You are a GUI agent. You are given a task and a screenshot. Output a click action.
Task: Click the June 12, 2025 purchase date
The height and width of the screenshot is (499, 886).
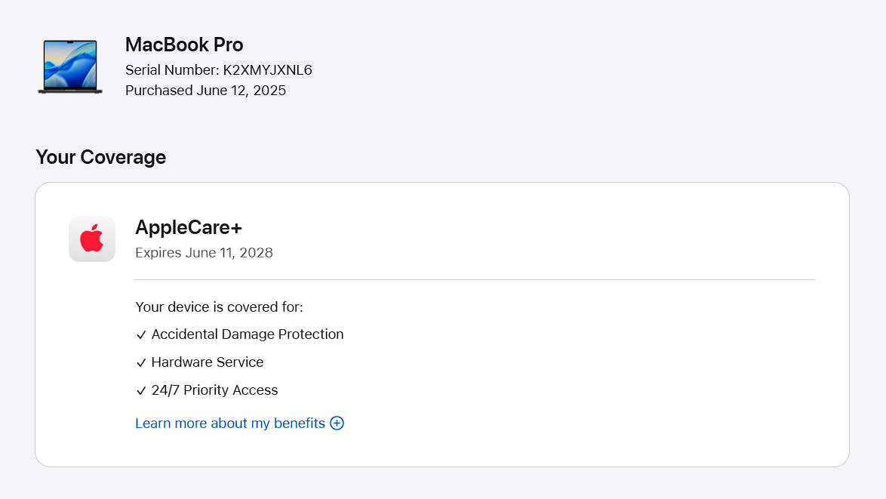click(x=241, y=91)
